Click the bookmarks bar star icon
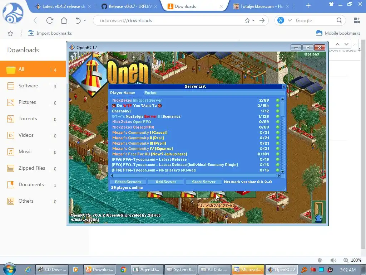366x275 pixels. pyautogui.click(x=10, y=33)
